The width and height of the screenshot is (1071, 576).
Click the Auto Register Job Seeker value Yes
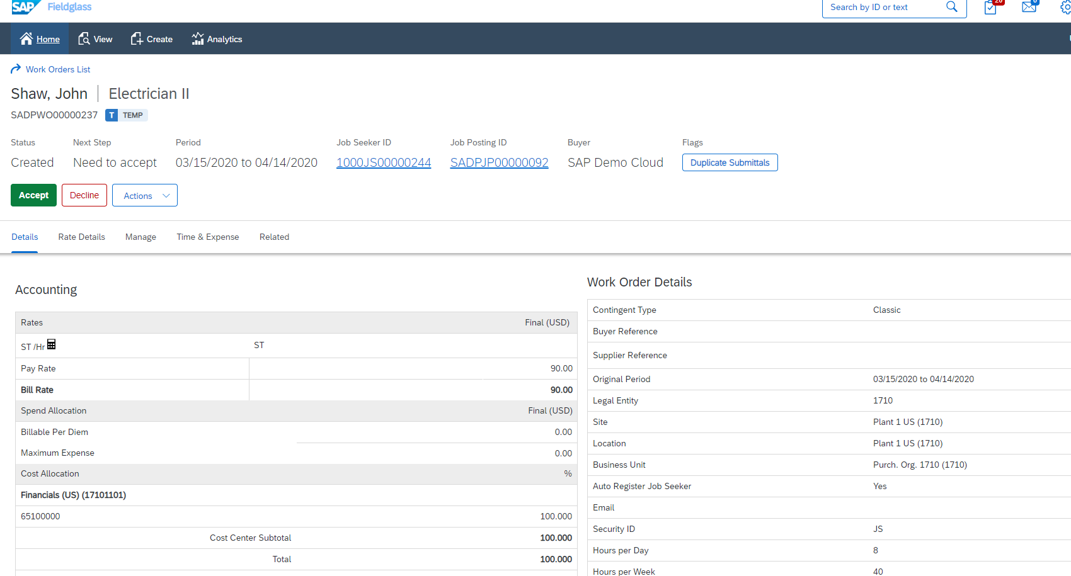pyautogui.click(x=879, y=486)
